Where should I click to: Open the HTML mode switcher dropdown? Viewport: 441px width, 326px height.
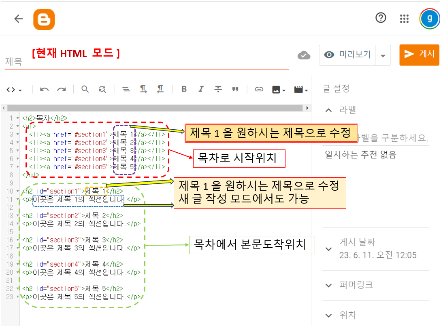[x=13, y=89]
